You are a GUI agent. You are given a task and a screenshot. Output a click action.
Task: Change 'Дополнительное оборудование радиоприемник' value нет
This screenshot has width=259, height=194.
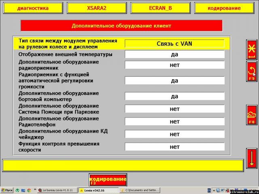[174, 65]
